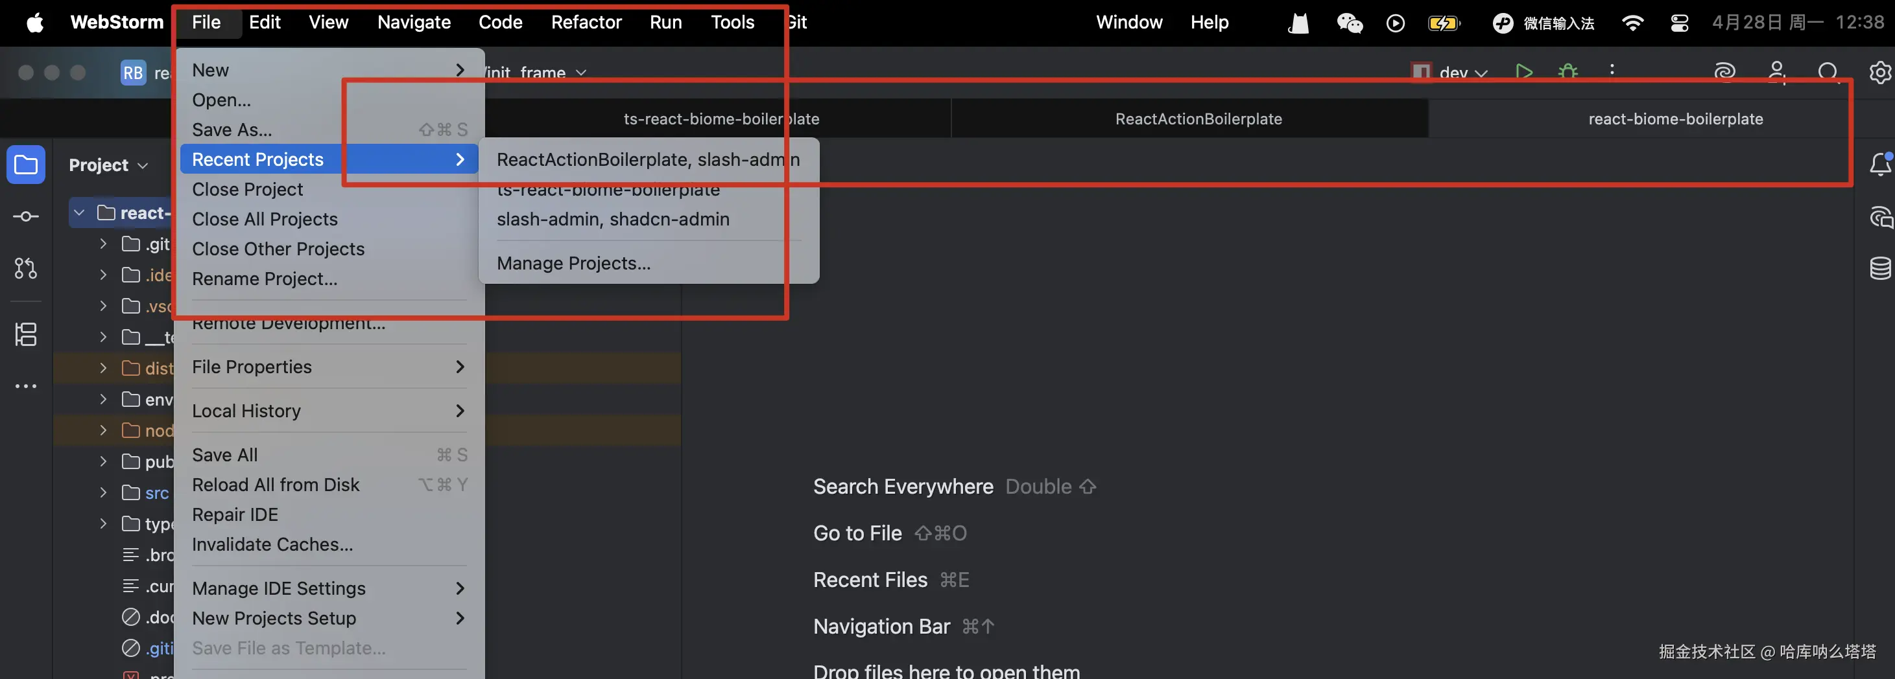Expand the env folder node
Image resolution: width=1895 pixels, height=679 pixels.
tap(103, 399)
